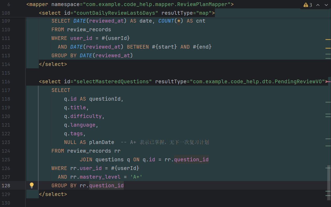This screenshot has height=207, width=331.
Task: Click the pink stripe mark at end of line 116
Action: point(328,82)
